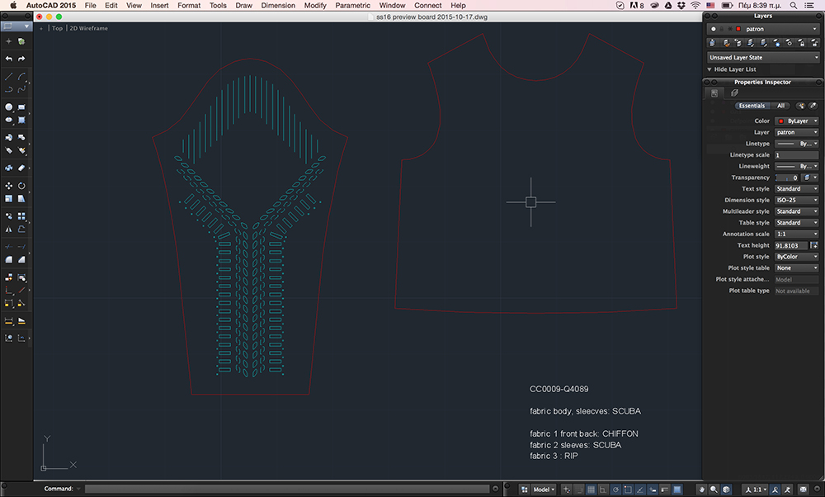Collapse the Hide Layer List triangle
The width and height of the screenshot is (825, 497).
[x=709, y=69]
